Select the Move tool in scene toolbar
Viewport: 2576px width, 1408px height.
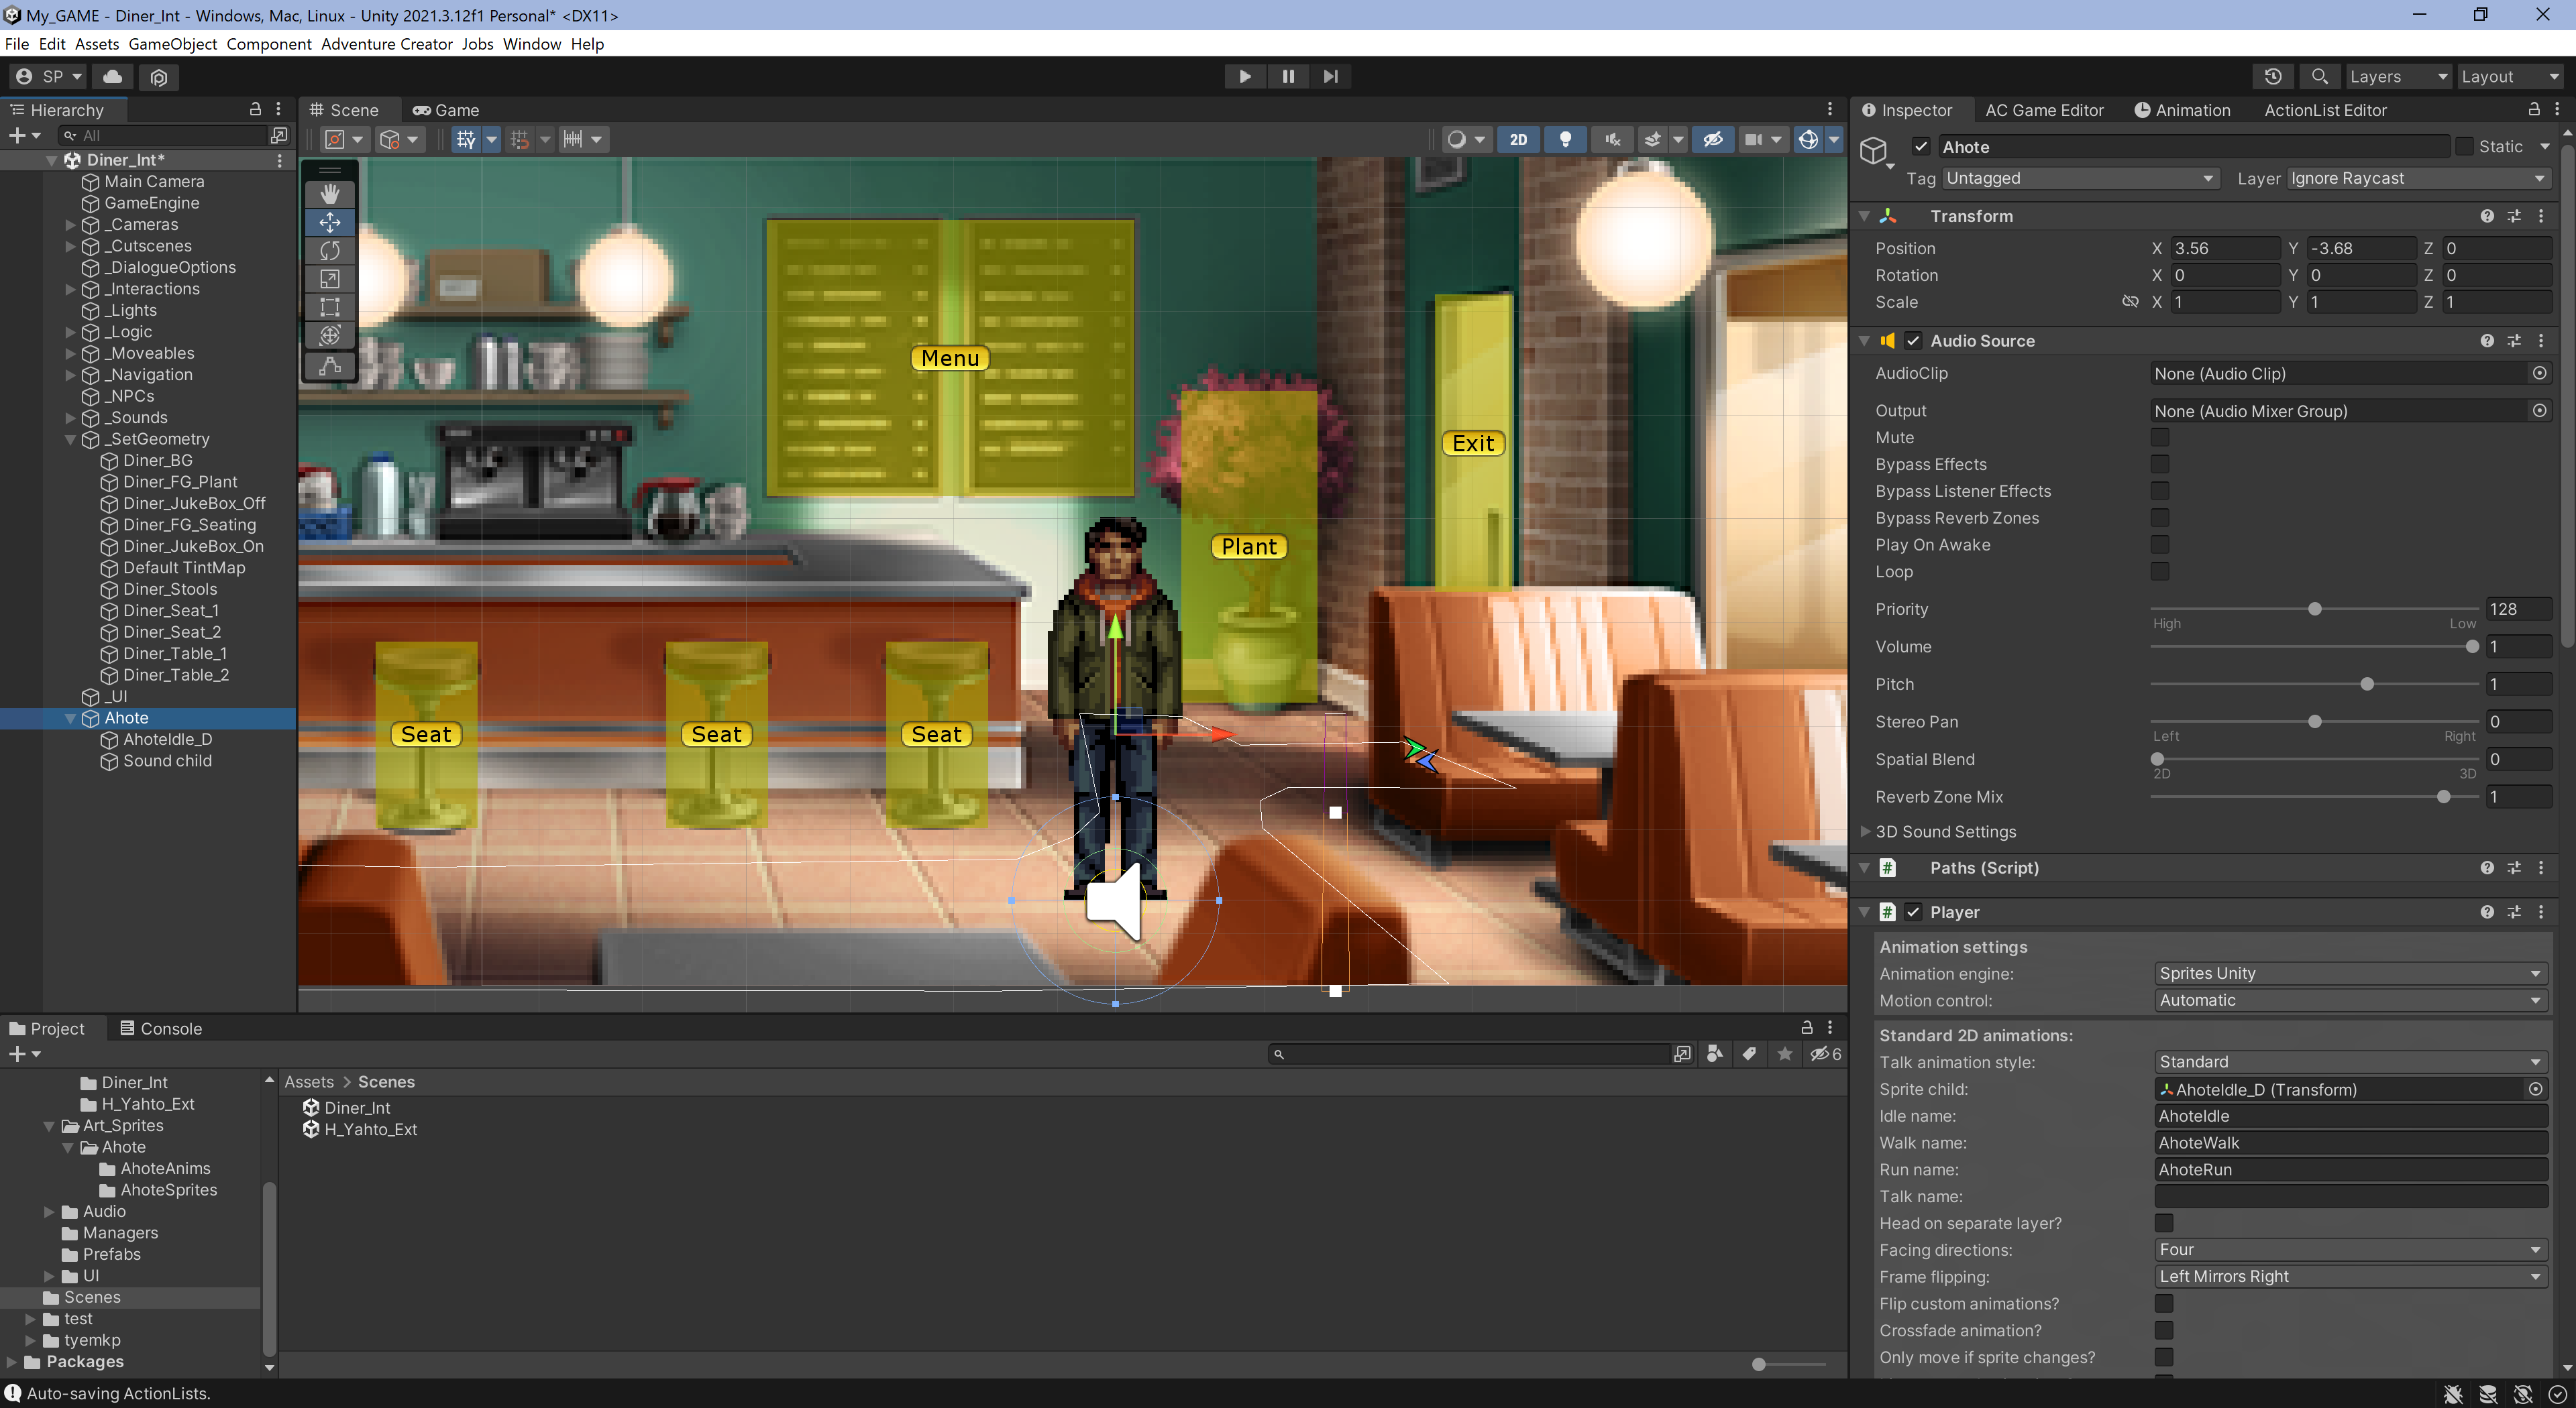(x=329, y=222)
